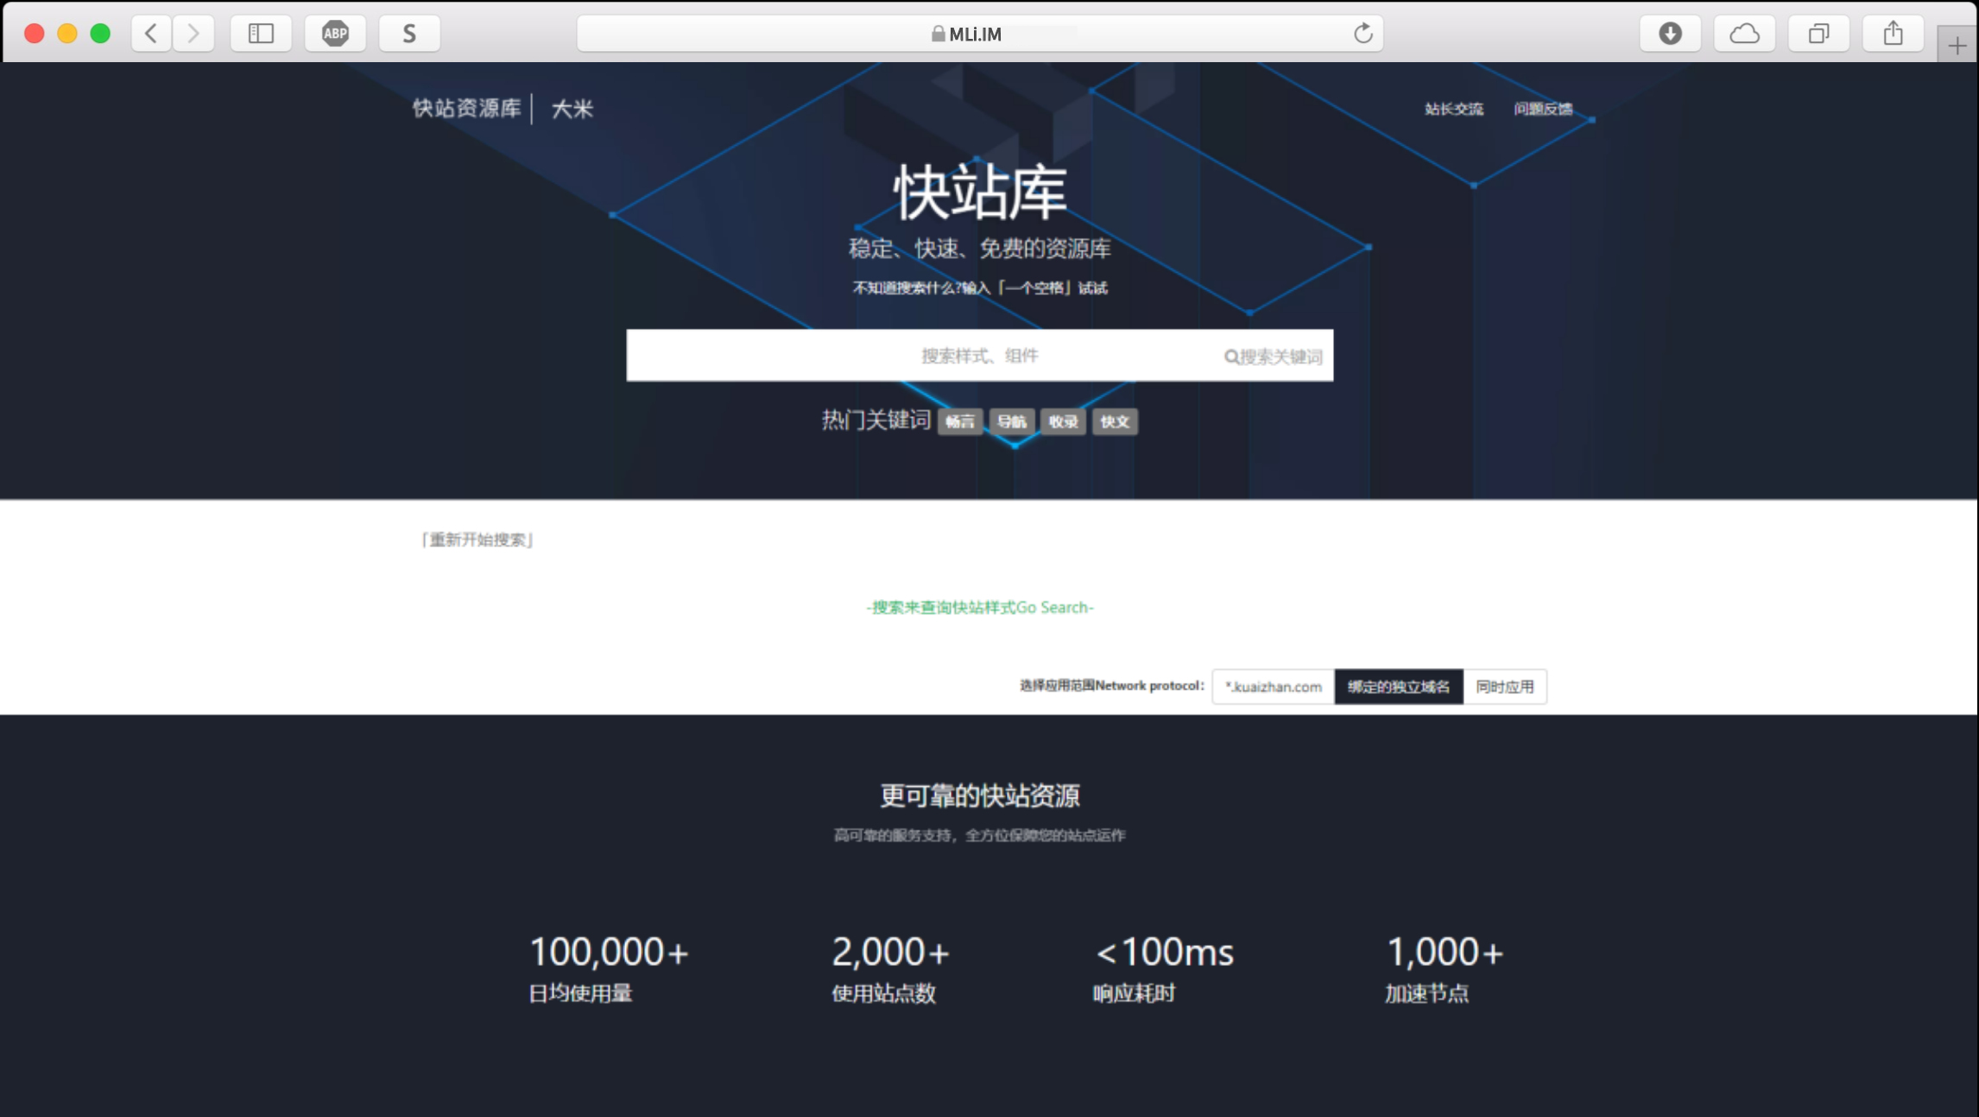Click the Safari forward arrow button
Image resolution: width=1979 pixels, height=1117 pixels.
193,34
